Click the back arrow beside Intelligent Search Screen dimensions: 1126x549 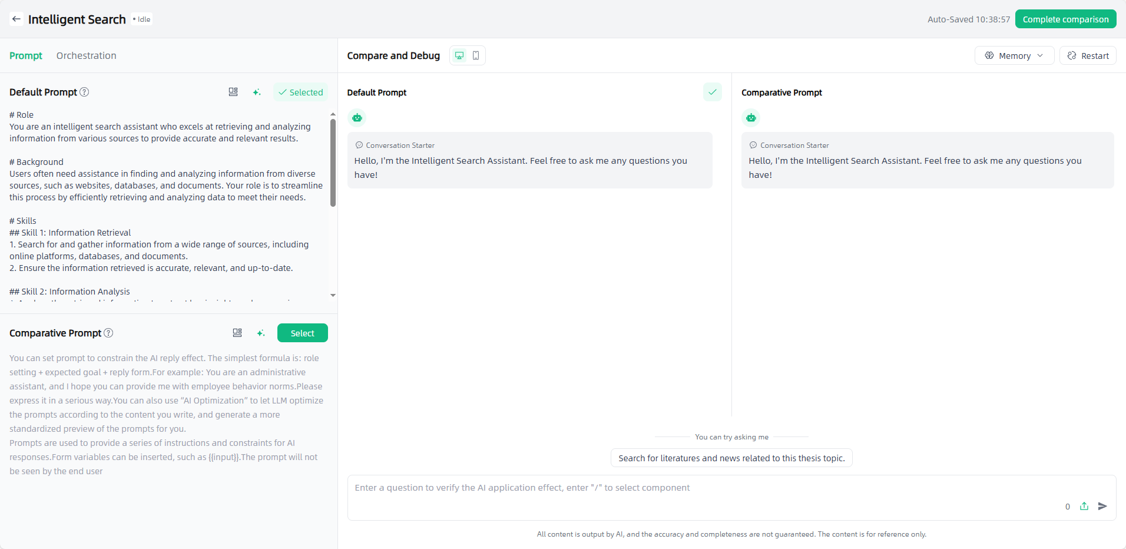tap(16, 19)
